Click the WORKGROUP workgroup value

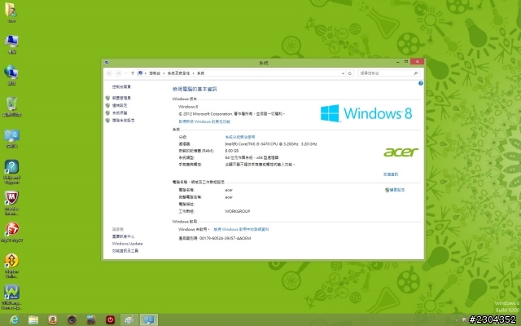[237, 211]
